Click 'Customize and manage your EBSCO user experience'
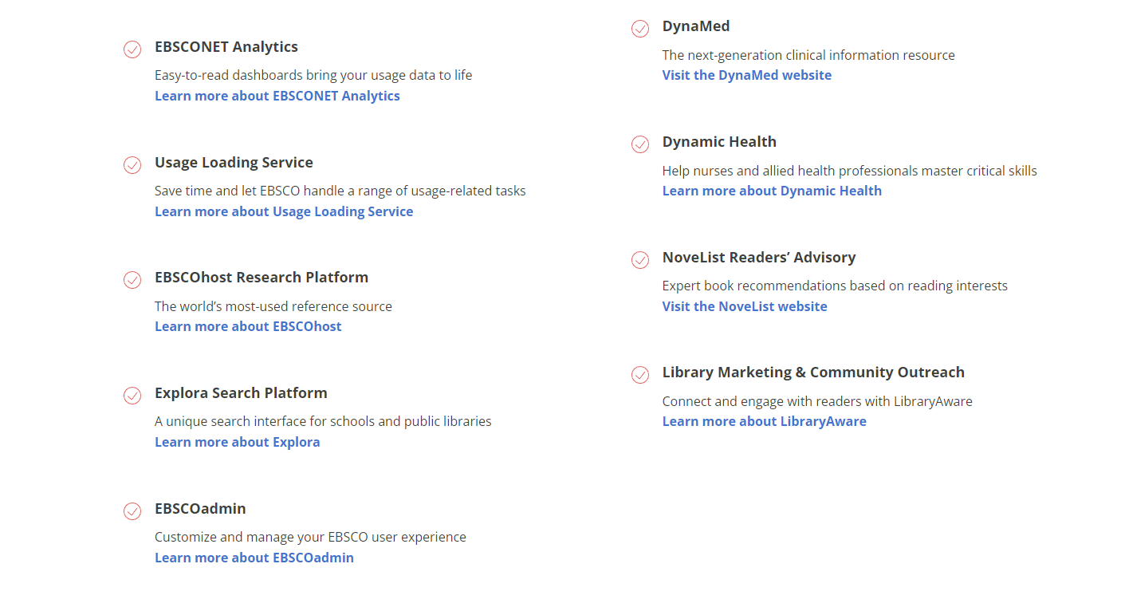The width and height of the screenshot is (1121, 615). (x=310, y=538)
